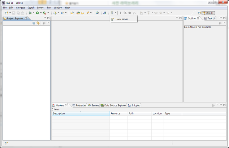Open the File menu
The height and width of the screenshot is (148, 229).
coord(5,8)
